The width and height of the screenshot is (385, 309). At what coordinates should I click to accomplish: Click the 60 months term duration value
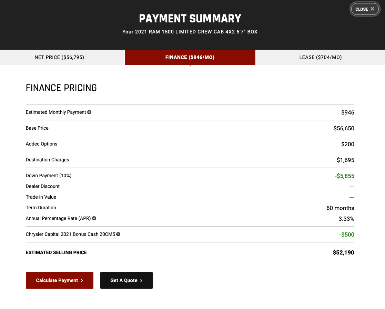click(x=340, y=208)
